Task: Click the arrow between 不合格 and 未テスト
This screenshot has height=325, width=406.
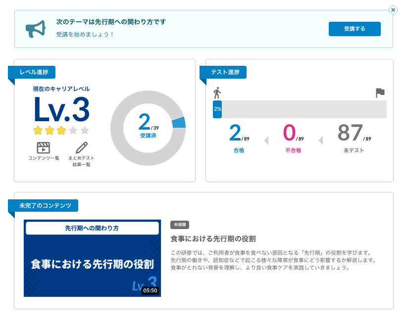Action: tap(320, 140)
